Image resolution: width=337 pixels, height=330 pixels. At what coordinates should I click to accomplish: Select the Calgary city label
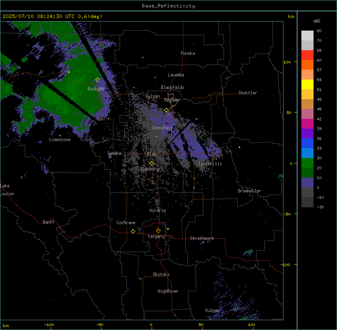156,236
